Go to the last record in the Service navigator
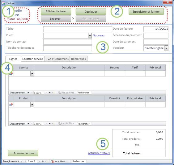 (50, 93)
